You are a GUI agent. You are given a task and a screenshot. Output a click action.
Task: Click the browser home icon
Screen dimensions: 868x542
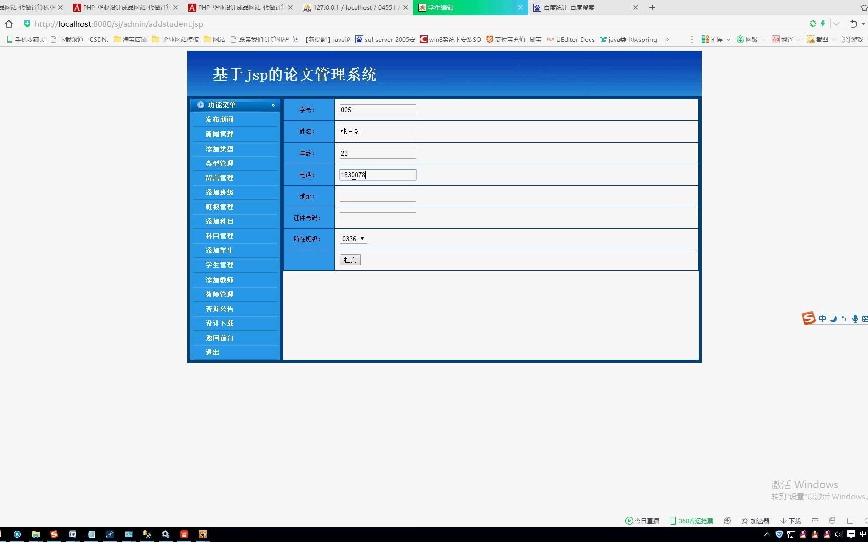coord(9,24)
